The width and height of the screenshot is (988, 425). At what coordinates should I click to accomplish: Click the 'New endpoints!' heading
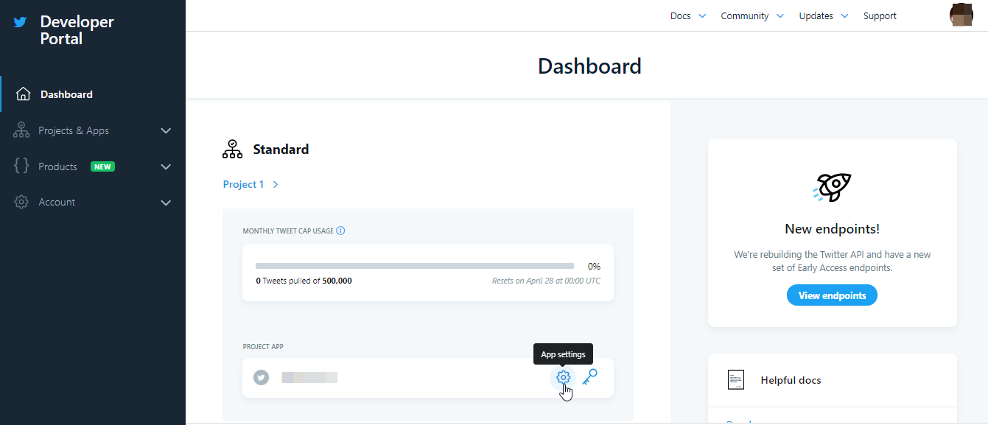(x=832, y=229)
